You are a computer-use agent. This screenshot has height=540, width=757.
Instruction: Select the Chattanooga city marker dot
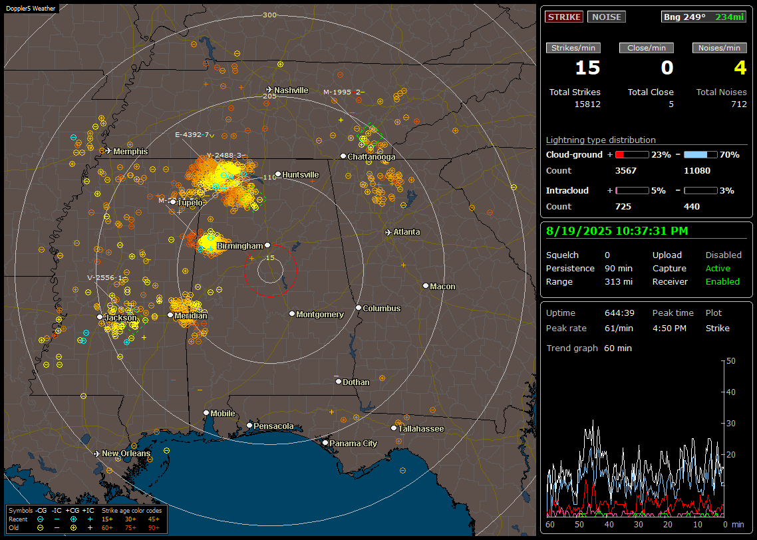coord(343,156)
